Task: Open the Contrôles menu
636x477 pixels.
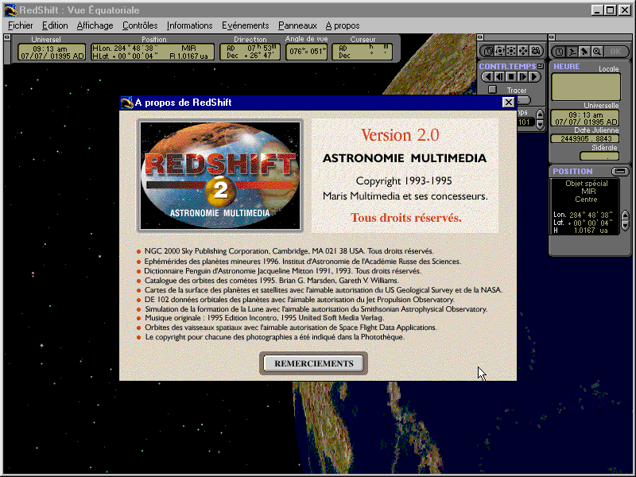Action: click(x=140, y=25)
